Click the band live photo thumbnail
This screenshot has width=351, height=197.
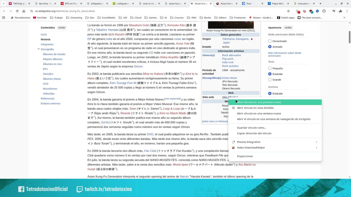click(231, 25)
